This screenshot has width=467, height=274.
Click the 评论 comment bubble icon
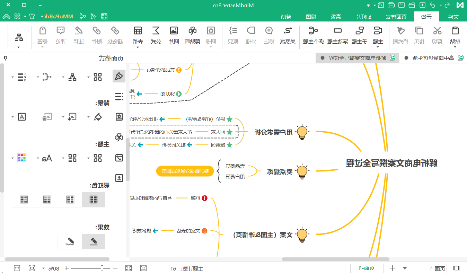point(61,31)
